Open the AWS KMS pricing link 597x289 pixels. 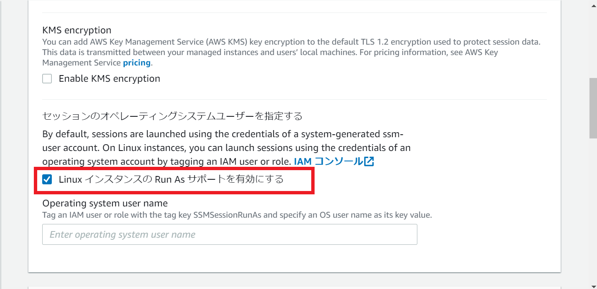(x=137, y=62)
